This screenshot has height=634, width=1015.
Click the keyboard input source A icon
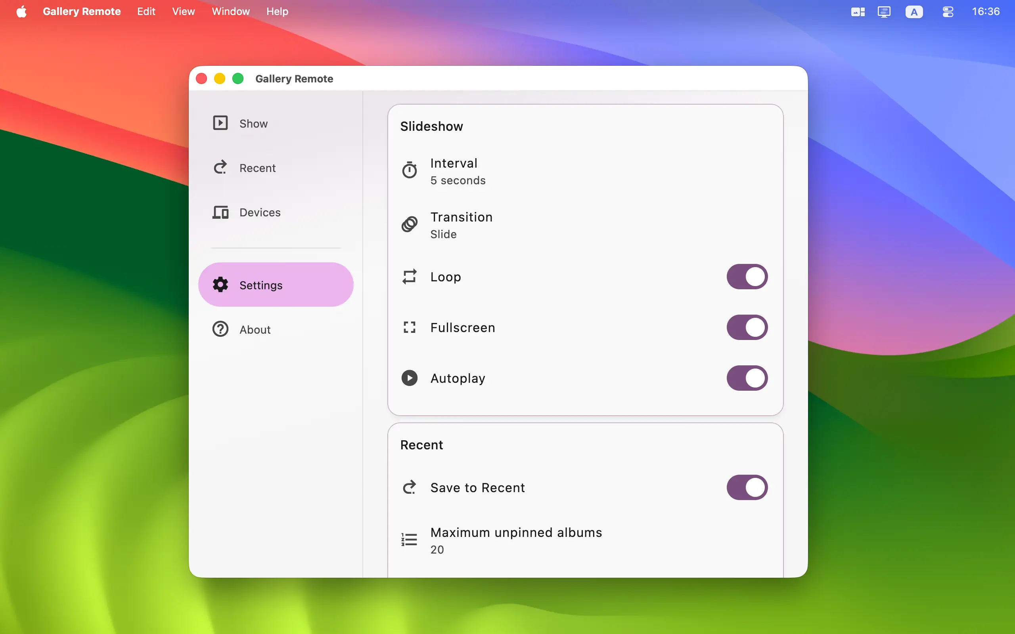pyautogui.click(x=914, y=12)
